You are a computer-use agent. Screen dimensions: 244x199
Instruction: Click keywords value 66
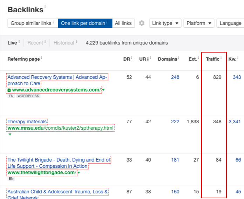238,160
